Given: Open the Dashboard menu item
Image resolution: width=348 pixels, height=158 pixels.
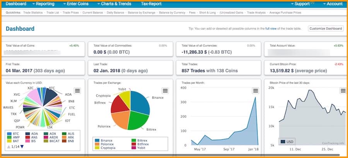Looking at the screenshot, I should pos(16,4).
